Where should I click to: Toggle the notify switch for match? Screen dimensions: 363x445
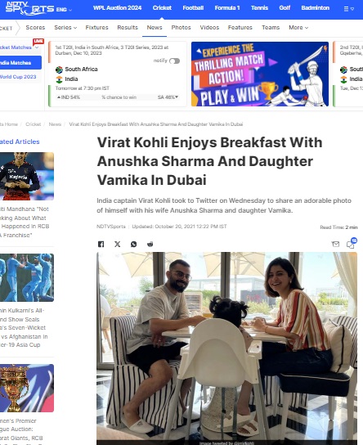point(174,61)
